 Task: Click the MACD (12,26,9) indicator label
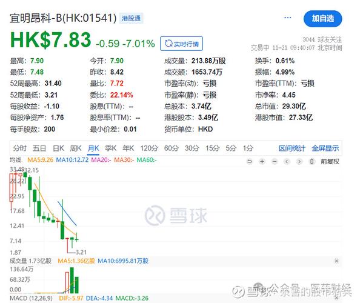31,298
